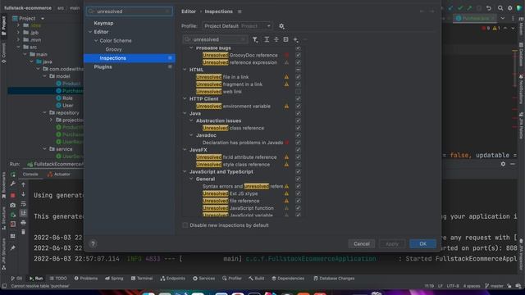
Task: Collapse the Javadoc inspection subgroup
Action: (x=191, y=135)
